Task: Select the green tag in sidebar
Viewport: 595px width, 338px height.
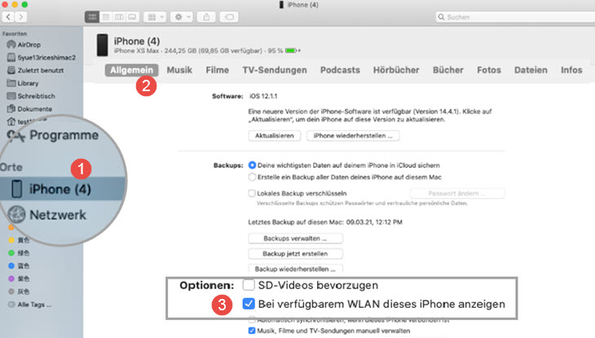Action: [x=19, y=253]
